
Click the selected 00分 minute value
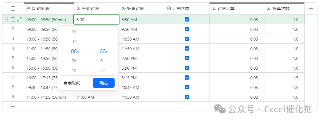pyautogui.click(x=103, y=51)
